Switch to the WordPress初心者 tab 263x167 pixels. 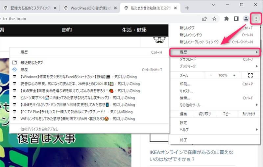(90, 8)
